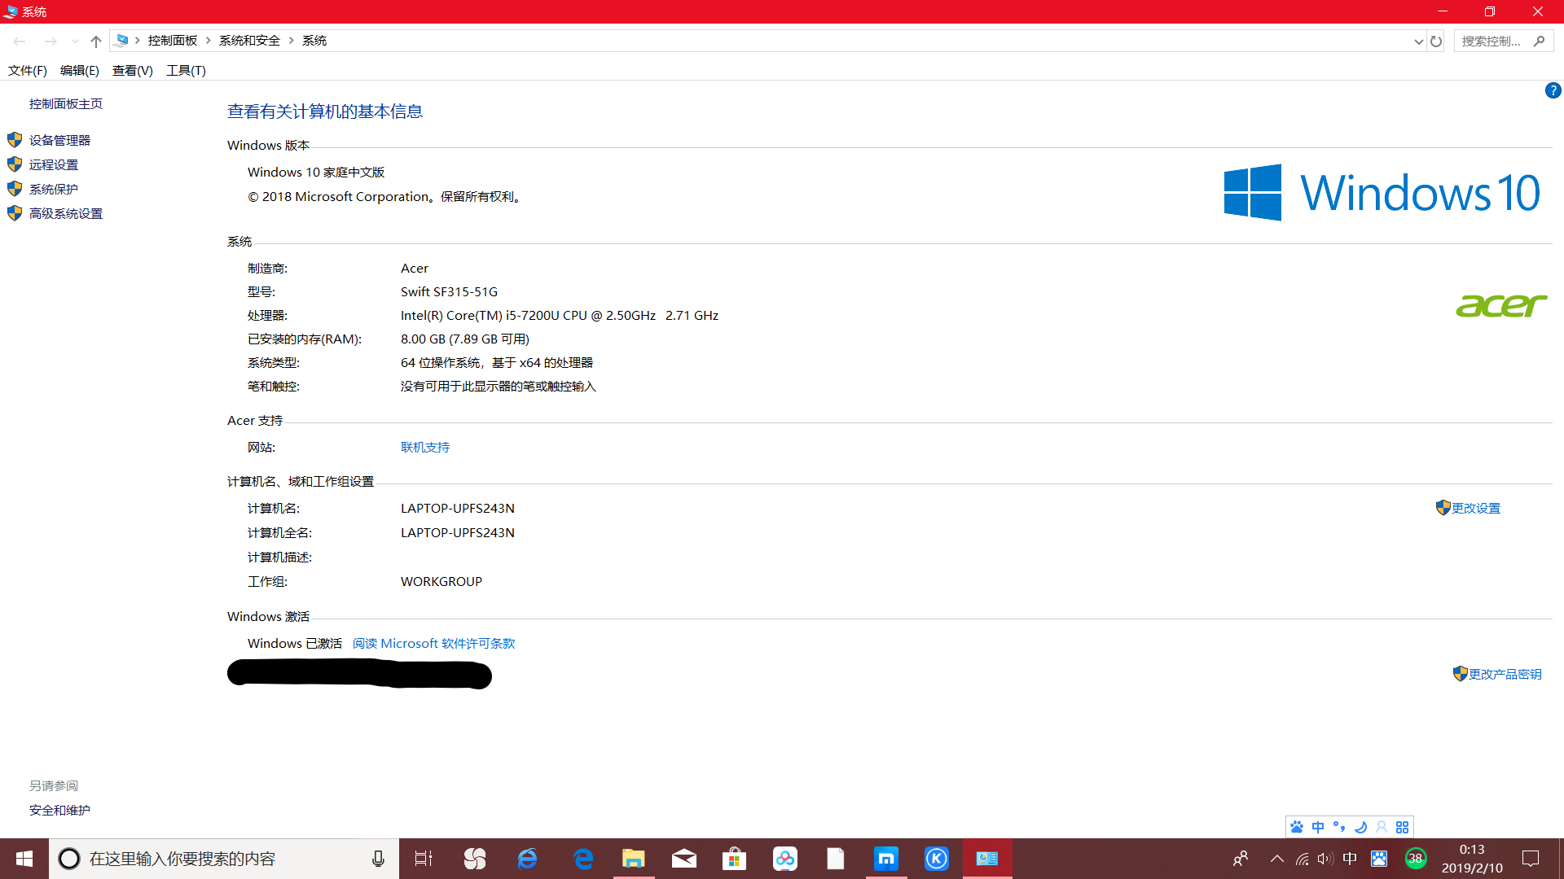Image resolution: width=1564 pixels, height=879 pixels.
Task: Open the KuGou music icon on the taskbar
Action: pos(937,859)
